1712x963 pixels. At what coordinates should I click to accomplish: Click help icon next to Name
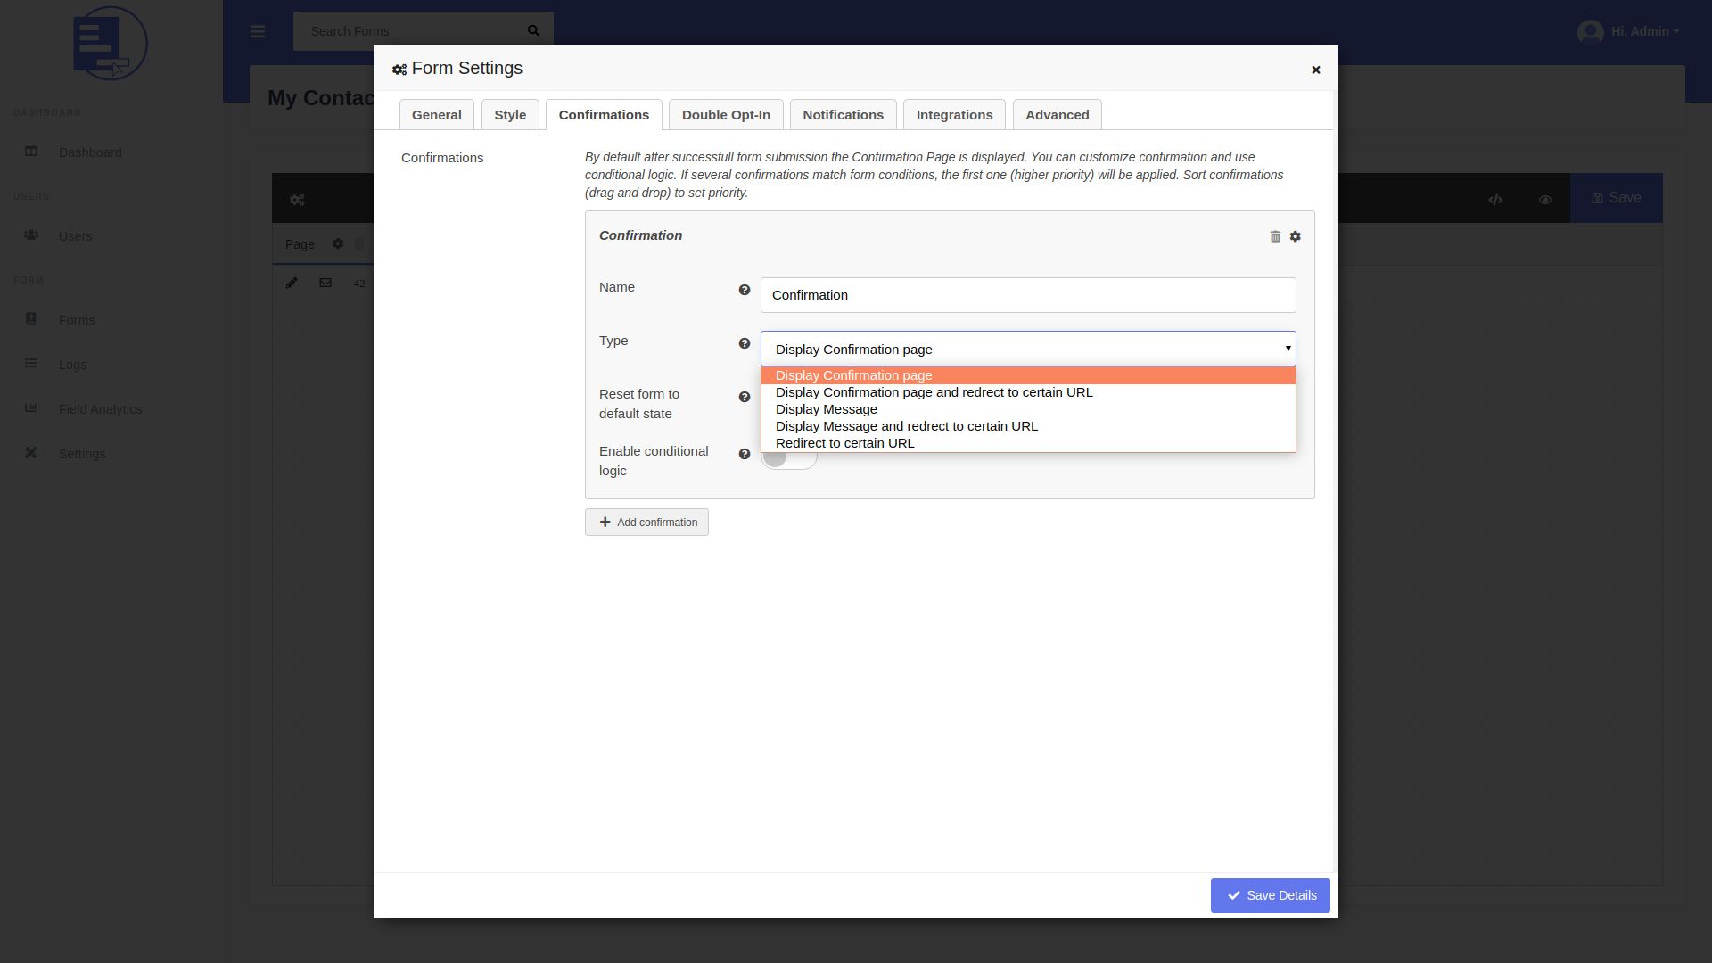click(745, 290)
